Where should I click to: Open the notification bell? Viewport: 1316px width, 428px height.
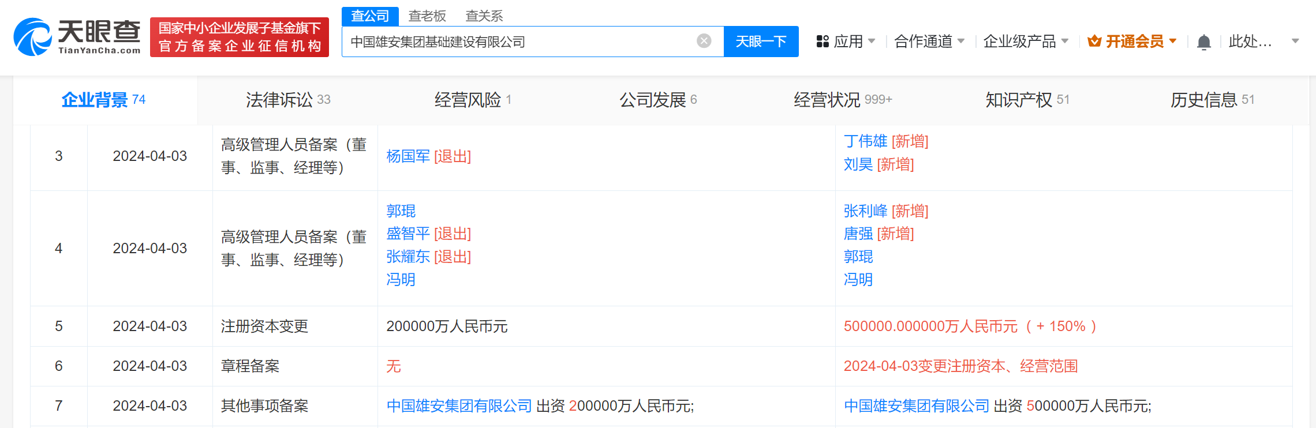tap(1203, 42)
